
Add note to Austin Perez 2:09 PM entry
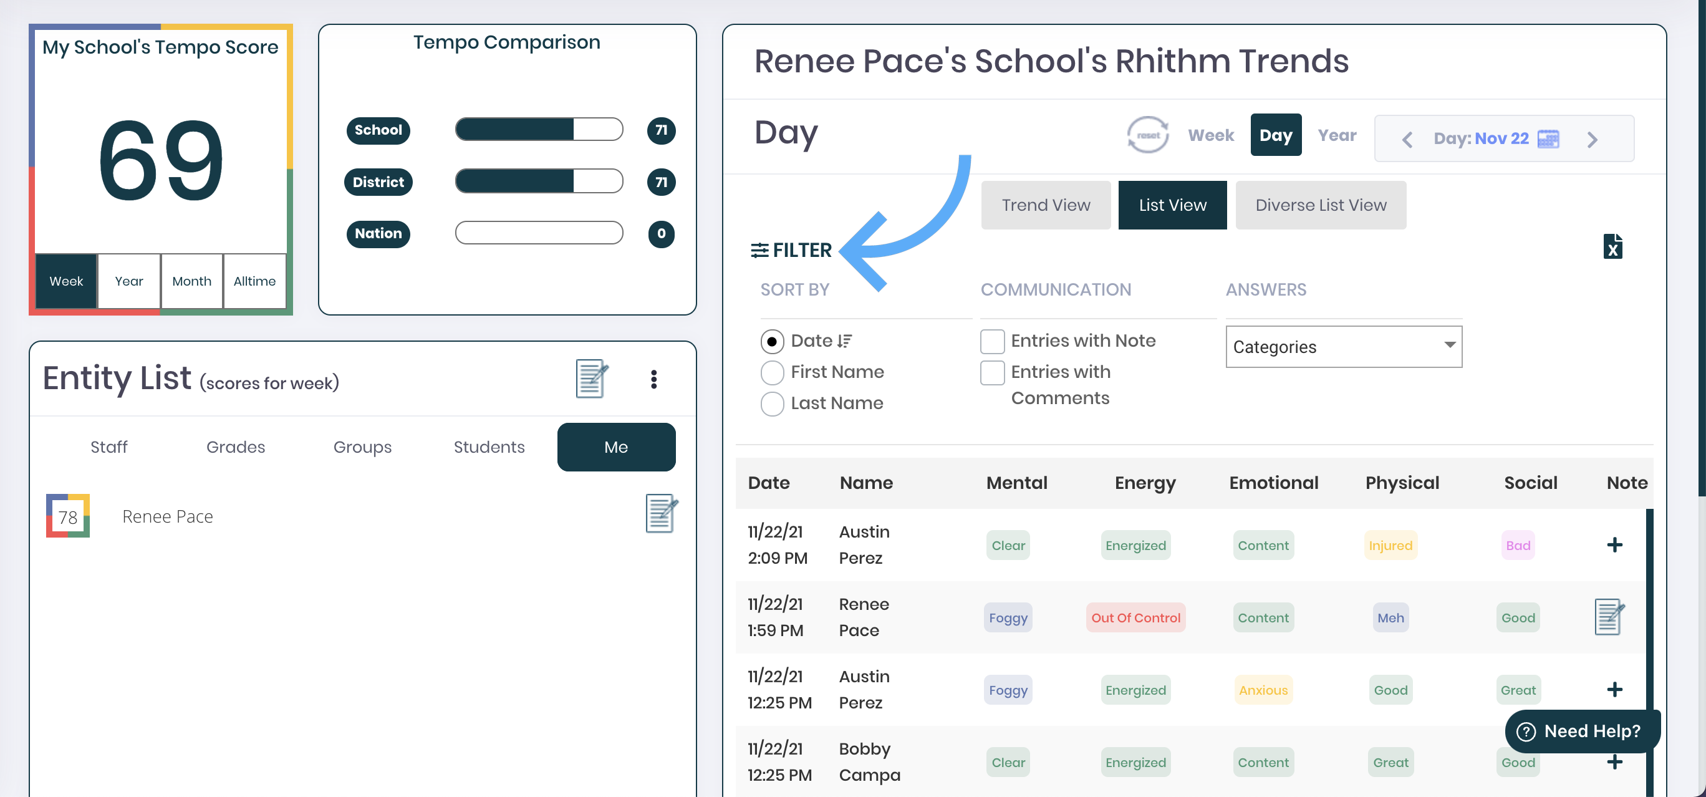[x=1614, y=544]
